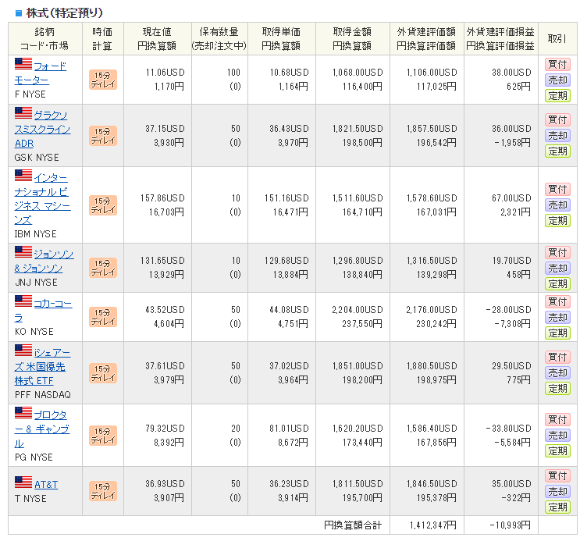Open the ジョンソン & ジョンソン link
This screenshot has width=580, height=541.
[44, 261]
